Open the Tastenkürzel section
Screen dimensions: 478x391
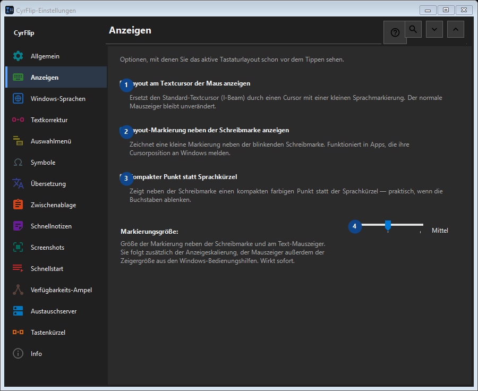click(x=56, y=333)
